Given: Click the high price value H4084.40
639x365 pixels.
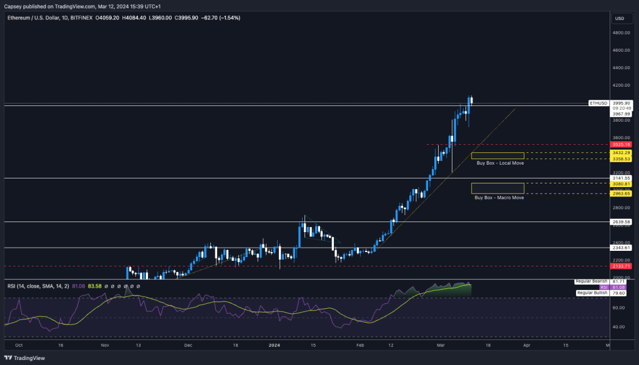Looking at the screenshot, I should [134, 18].
